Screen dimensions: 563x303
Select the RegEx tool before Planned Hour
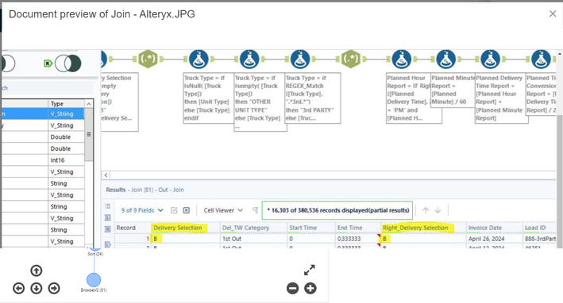point(350,59)
